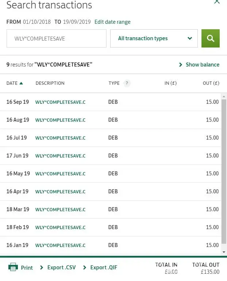Image resolution: width=227 pixels, height=281 pixels.
Task: Click the printer icon
Action: tap(13, 267)
